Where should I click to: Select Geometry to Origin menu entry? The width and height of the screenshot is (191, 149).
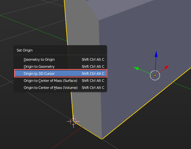click(x=61, y=59)
